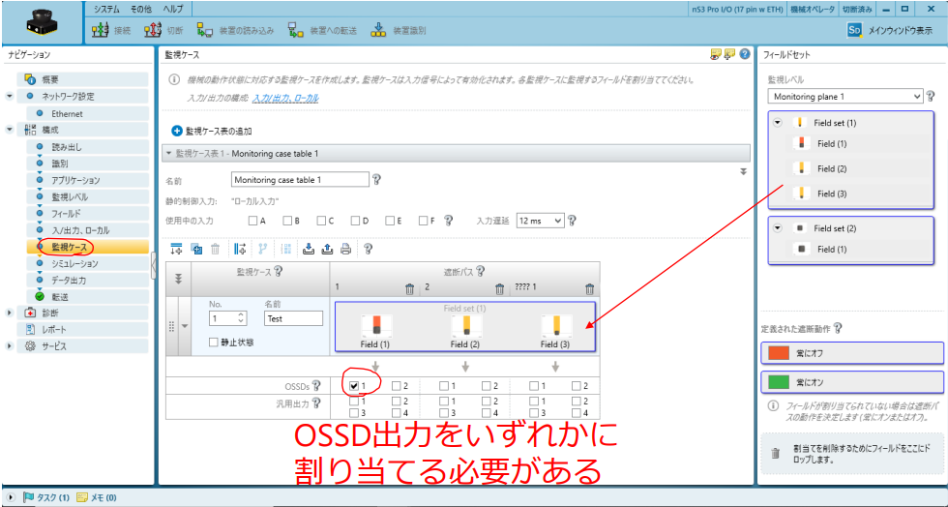Viewport: 948px width, 507px height.
Task: Click help icon beside 遮断パス header
Action: (x=481, y=272)
